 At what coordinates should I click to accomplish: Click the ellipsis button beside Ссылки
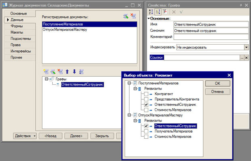(242, 58)
